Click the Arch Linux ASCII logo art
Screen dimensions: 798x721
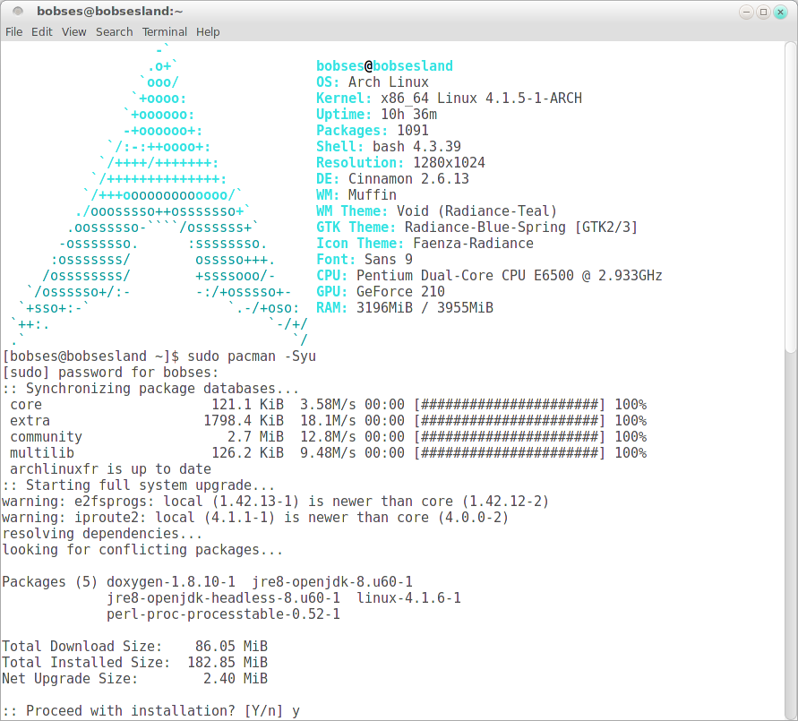click(x=159, y=195)
